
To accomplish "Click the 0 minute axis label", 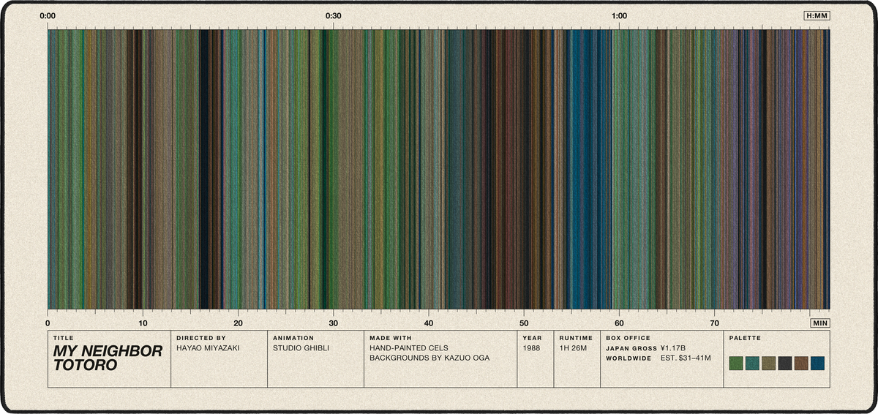I will (48, 323).
